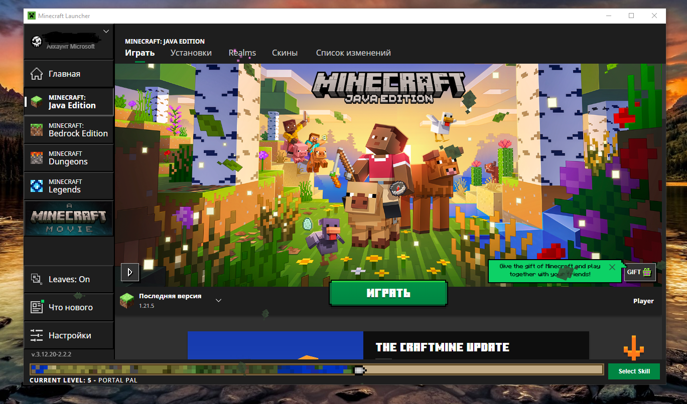Switch to the Realms tab
The height and width of the screenshot is (404, 687).
(242, 53)
